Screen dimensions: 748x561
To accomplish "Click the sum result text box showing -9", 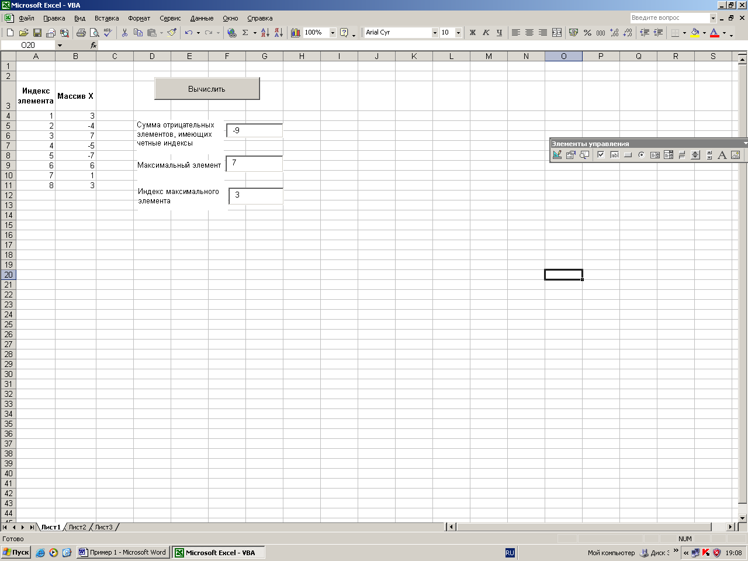I will [255, 130].
